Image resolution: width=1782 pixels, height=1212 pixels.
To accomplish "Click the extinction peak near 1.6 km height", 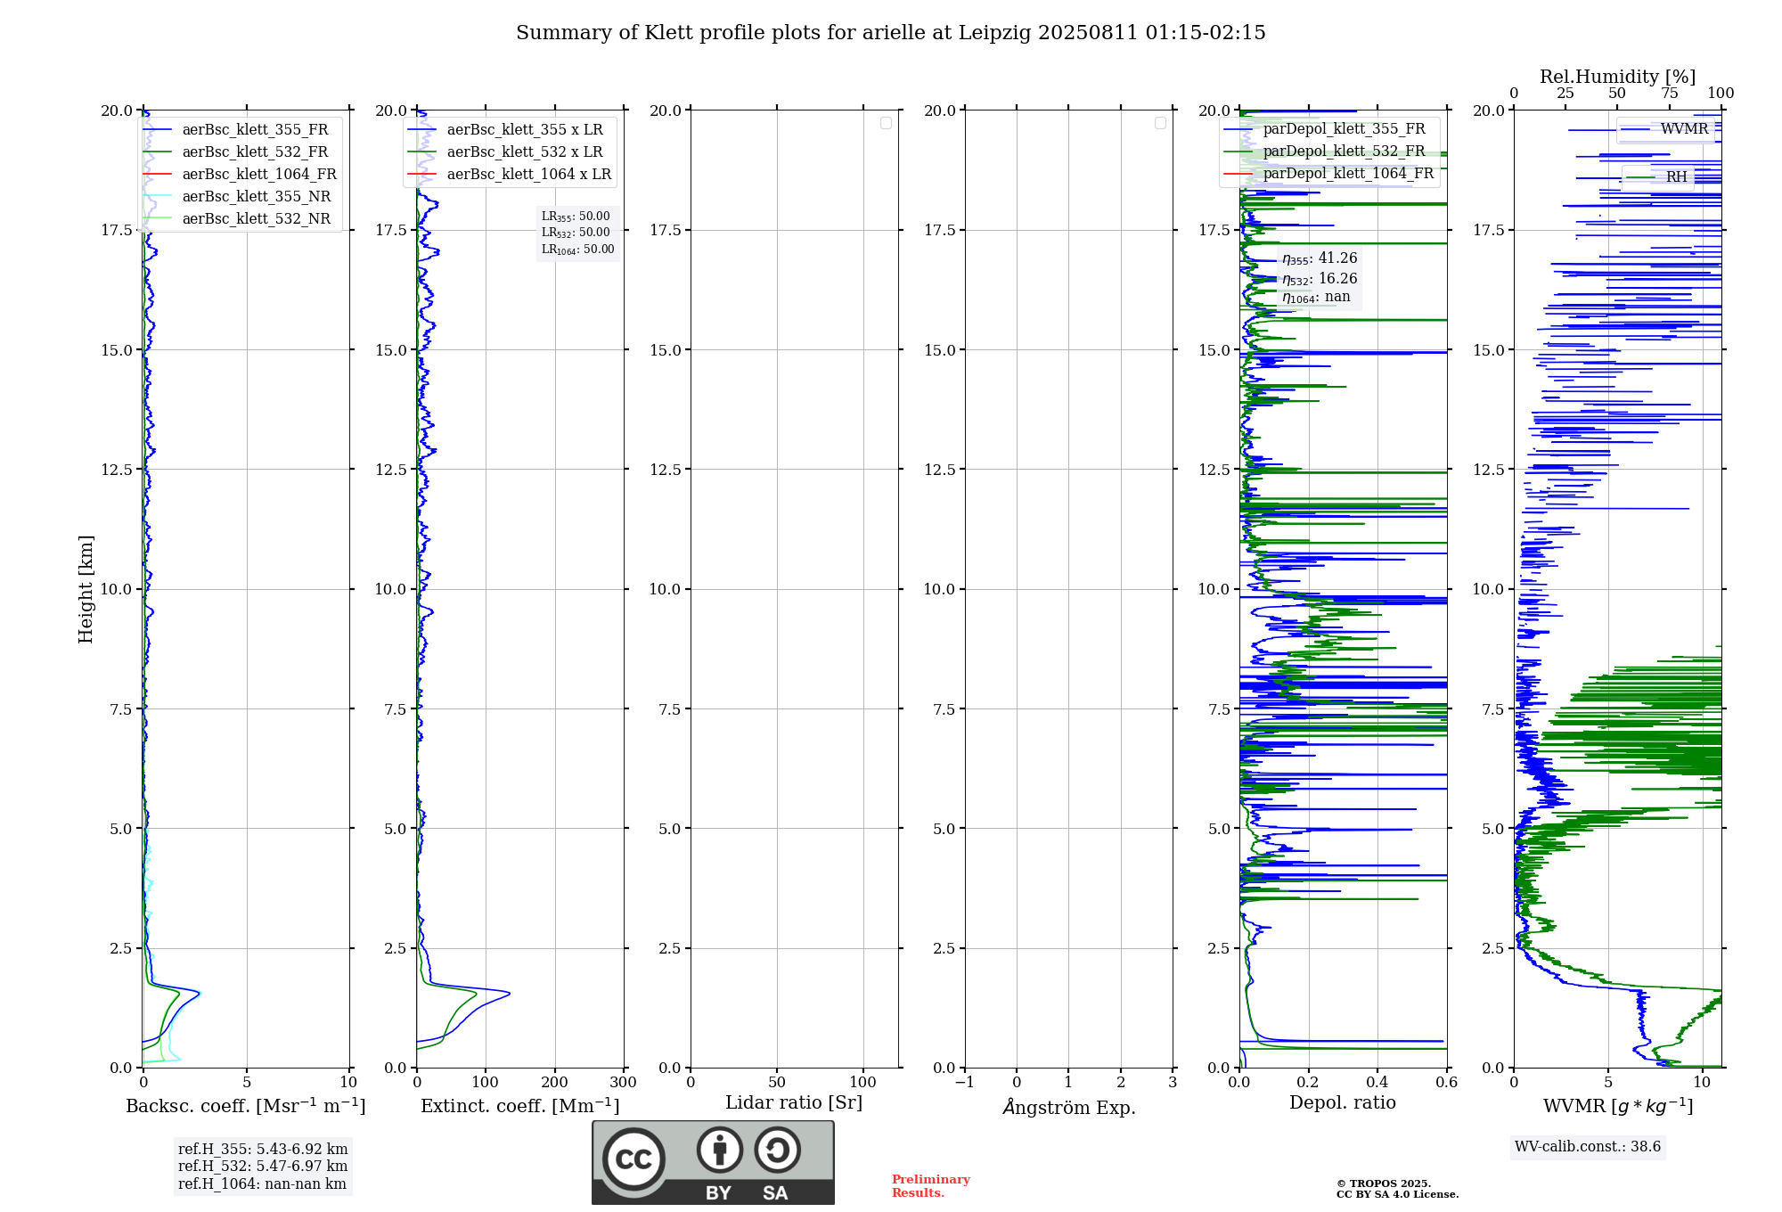I will pos(508,993).
